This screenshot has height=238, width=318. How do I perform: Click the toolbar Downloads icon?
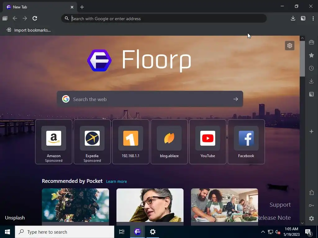tap(293, 18)
